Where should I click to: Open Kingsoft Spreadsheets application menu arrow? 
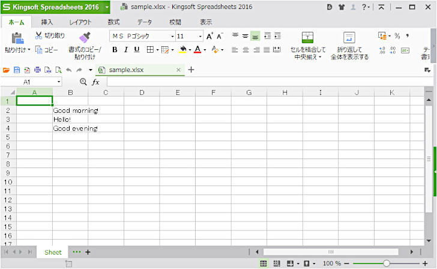(x=107, y=7)
